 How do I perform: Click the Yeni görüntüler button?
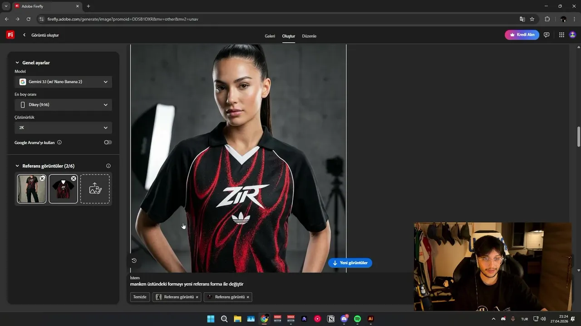(x=350, y=263)
